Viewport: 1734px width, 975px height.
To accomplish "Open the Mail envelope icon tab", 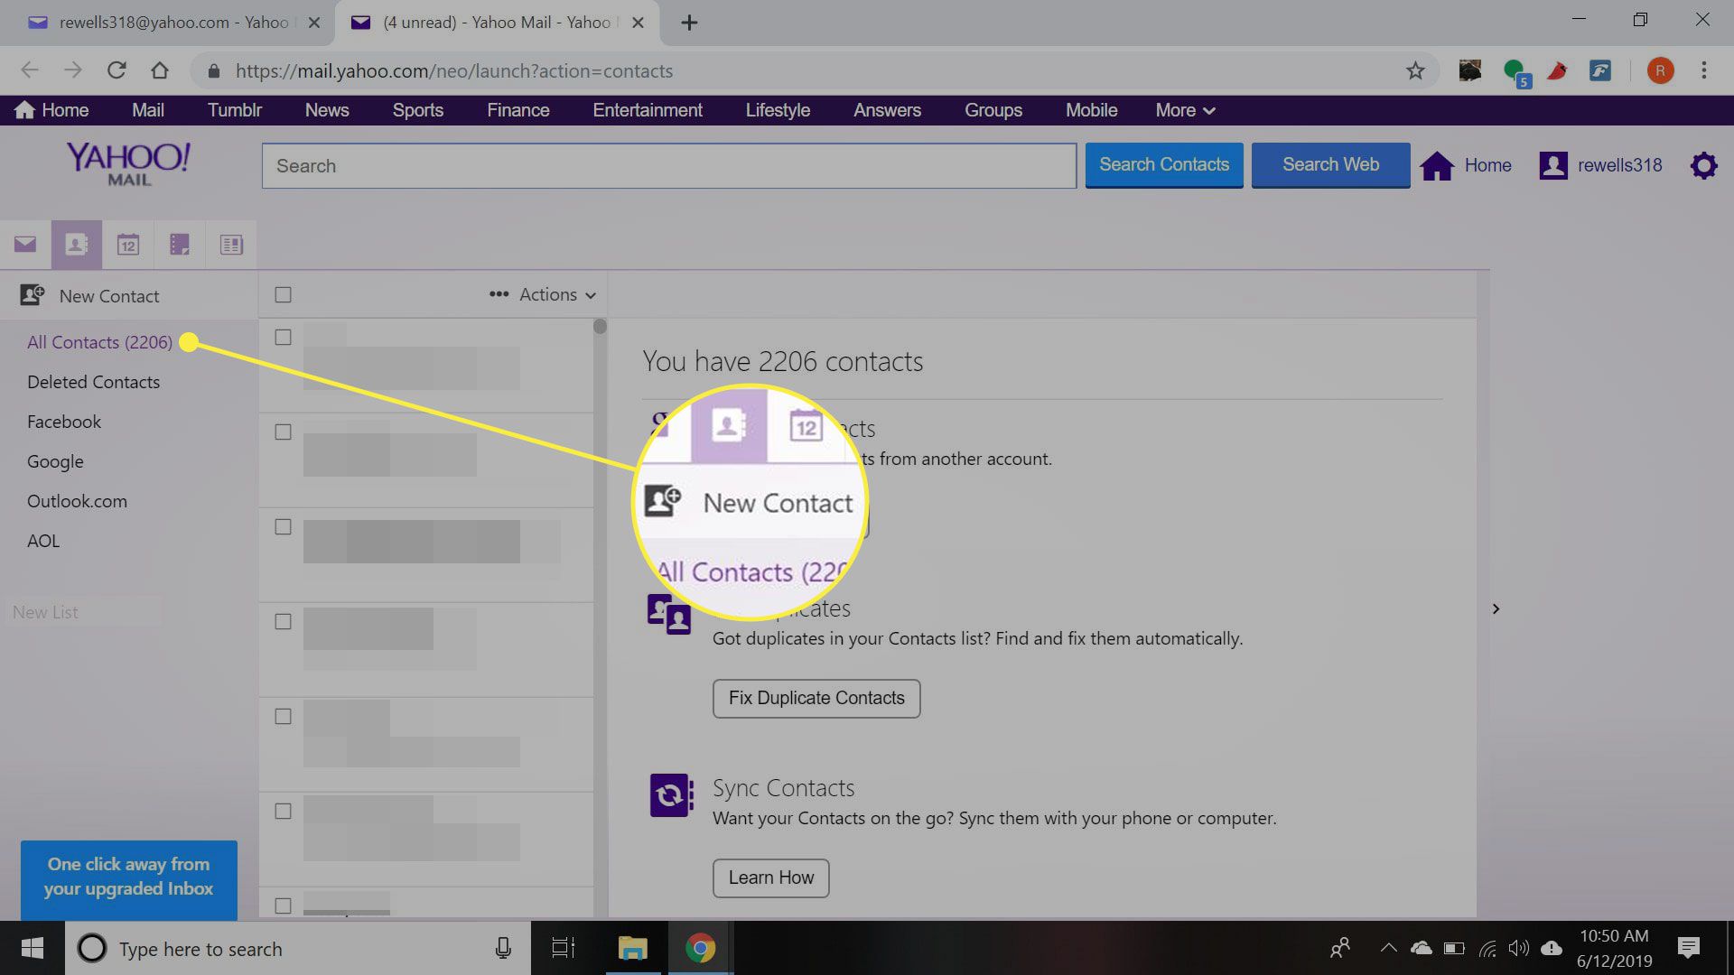I will point(25,244).
